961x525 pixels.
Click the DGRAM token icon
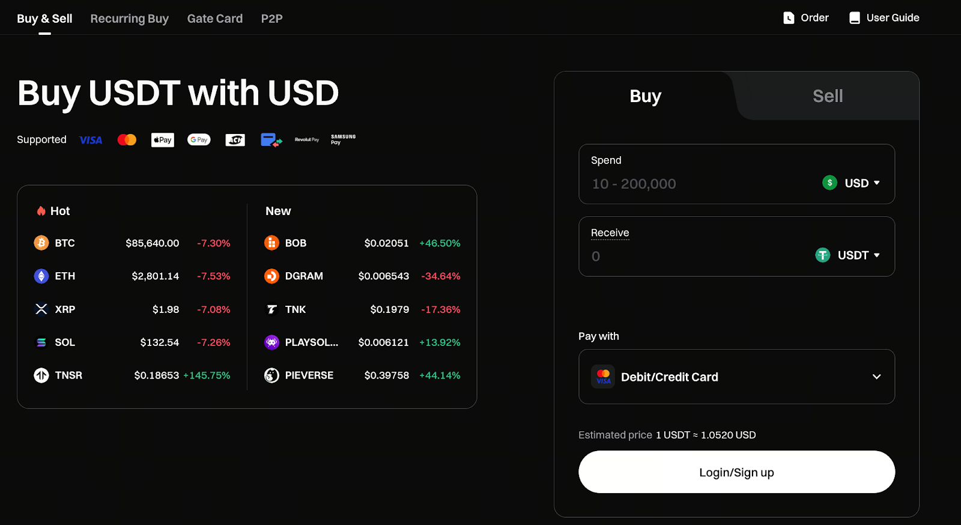pyautogui.click(x=271, y=276)
